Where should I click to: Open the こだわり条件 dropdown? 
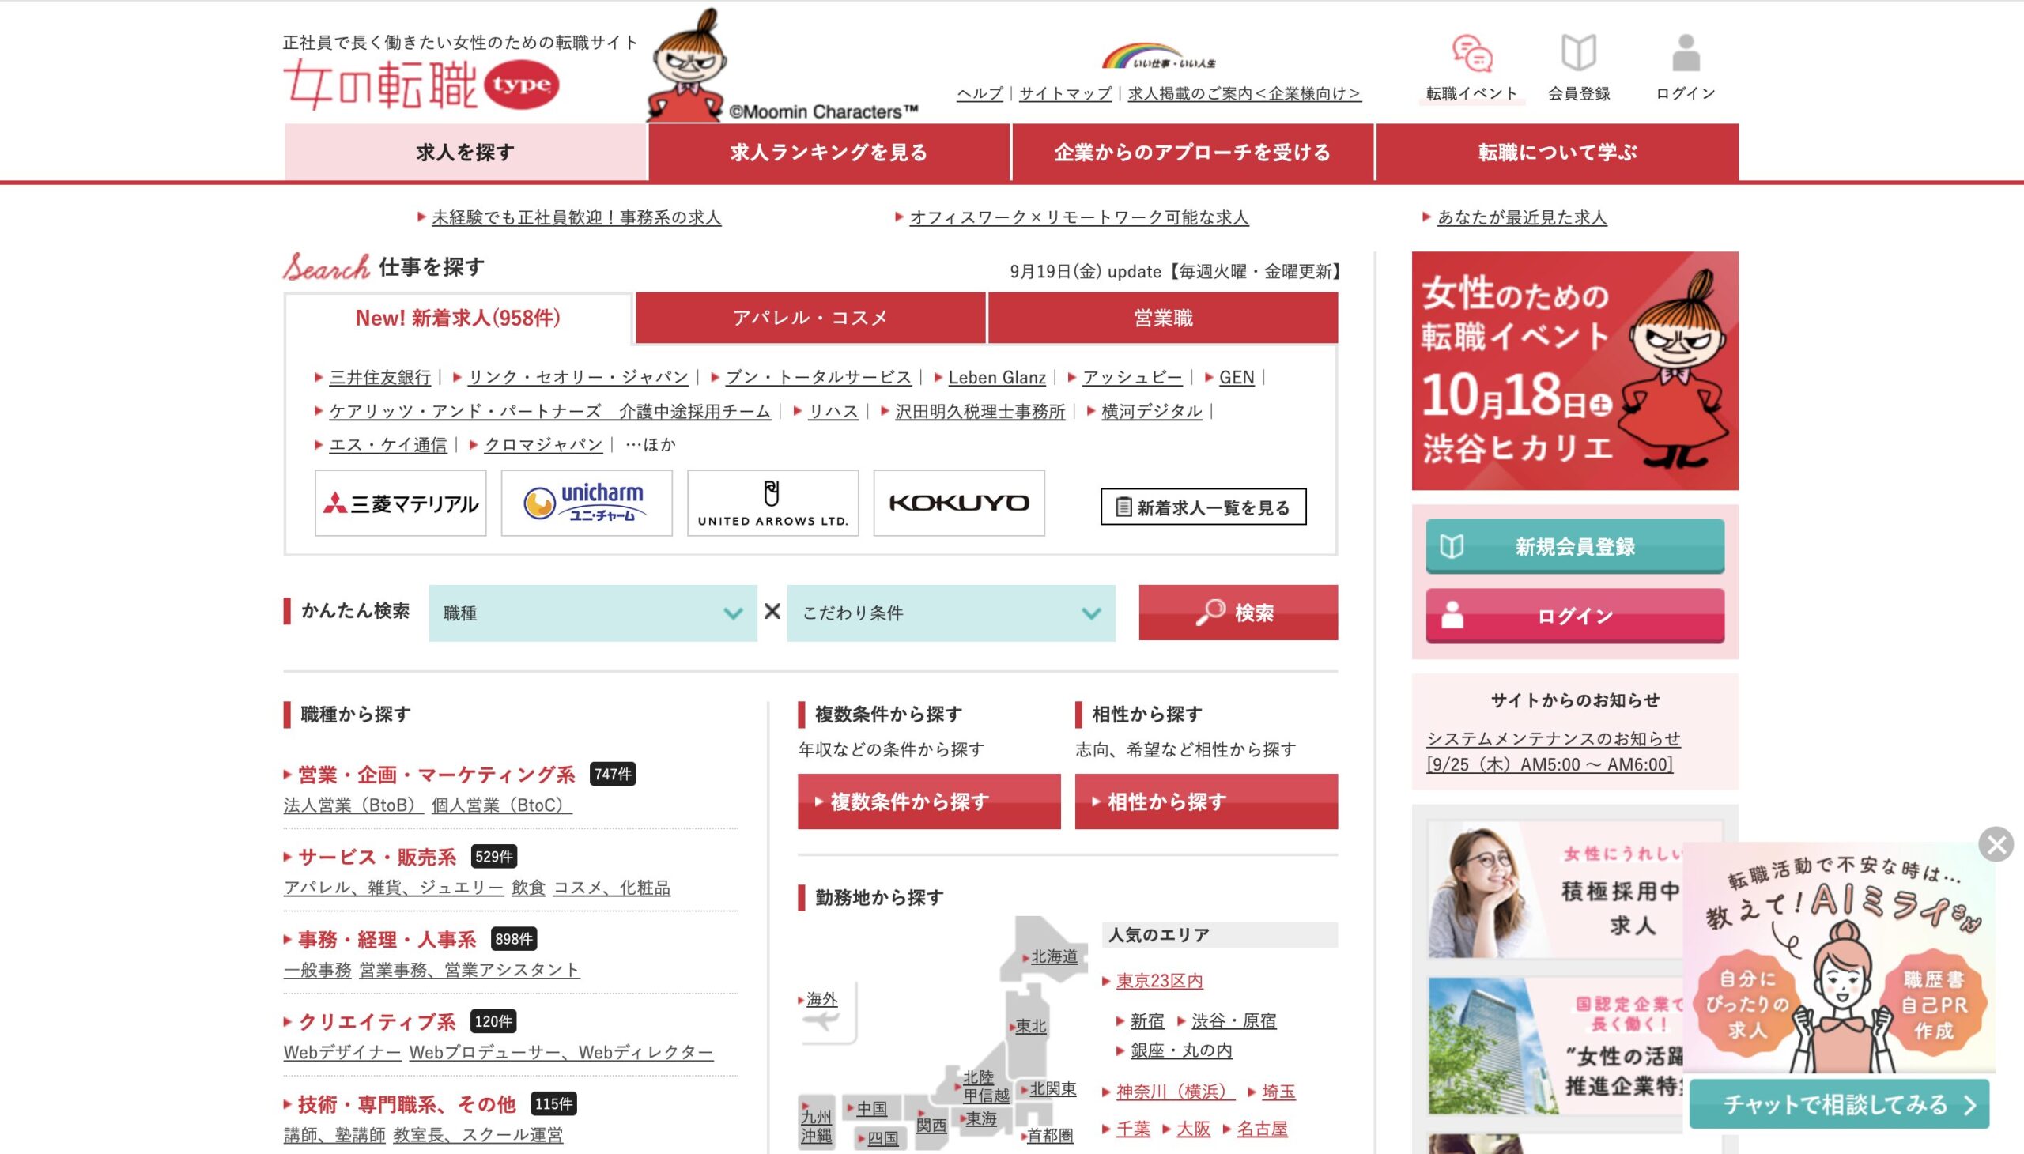(950, 613)
